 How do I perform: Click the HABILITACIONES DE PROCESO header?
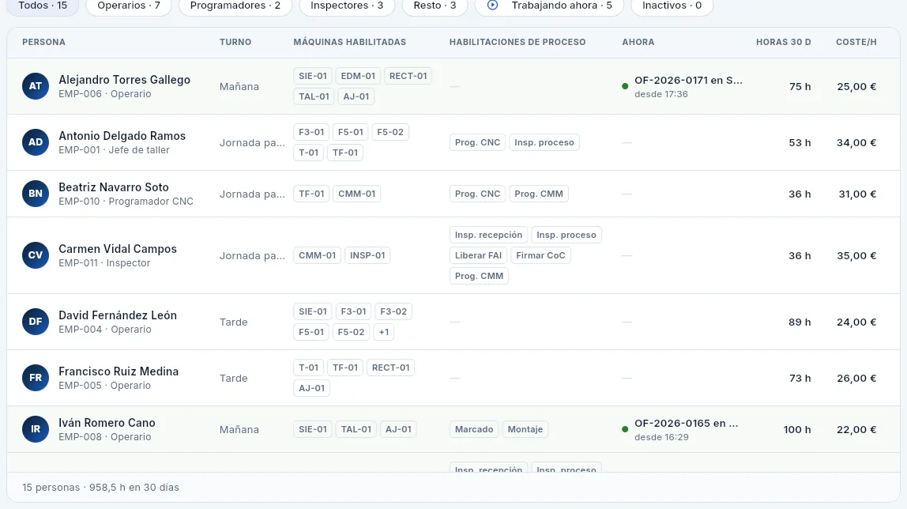517,42
